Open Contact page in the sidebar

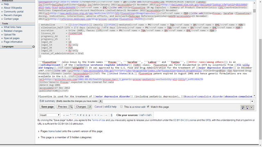click(11, 19)
